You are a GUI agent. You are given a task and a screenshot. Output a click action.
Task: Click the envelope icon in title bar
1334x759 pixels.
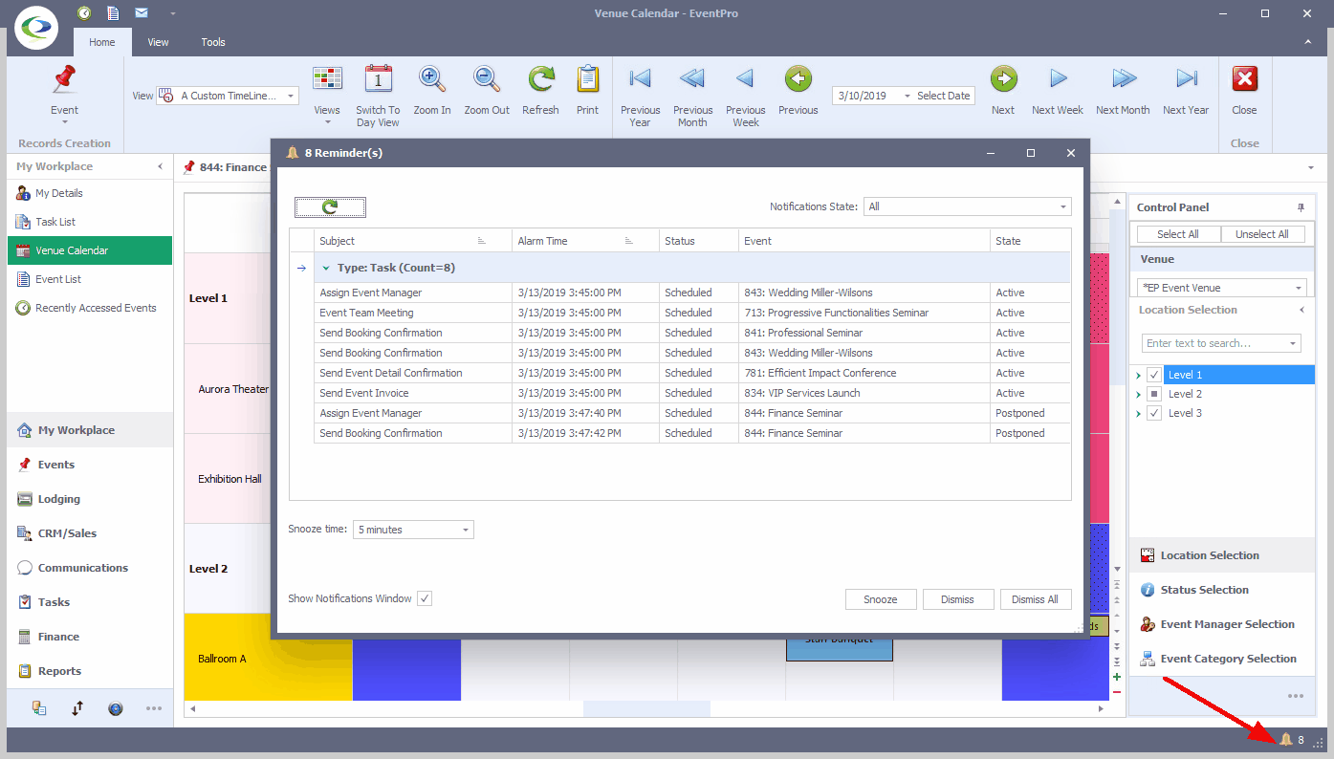tap(142, 13)
